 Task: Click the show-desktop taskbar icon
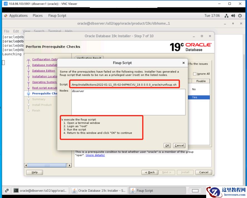click(x=7, y=191)
